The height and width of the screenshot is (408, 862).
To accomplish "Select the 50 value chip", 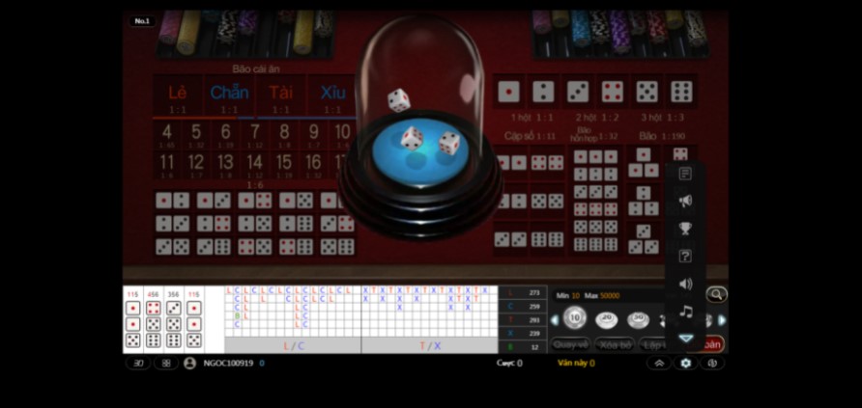I will click(x=638, y=319).
